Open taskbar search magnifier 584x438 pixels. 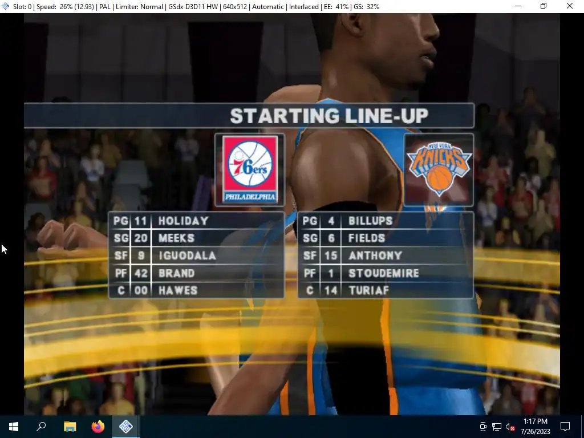click(x=41, y=427)
